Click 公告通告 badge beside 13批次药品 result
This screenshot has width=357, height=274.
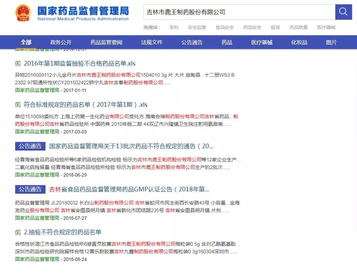click(x=30, y=146)
